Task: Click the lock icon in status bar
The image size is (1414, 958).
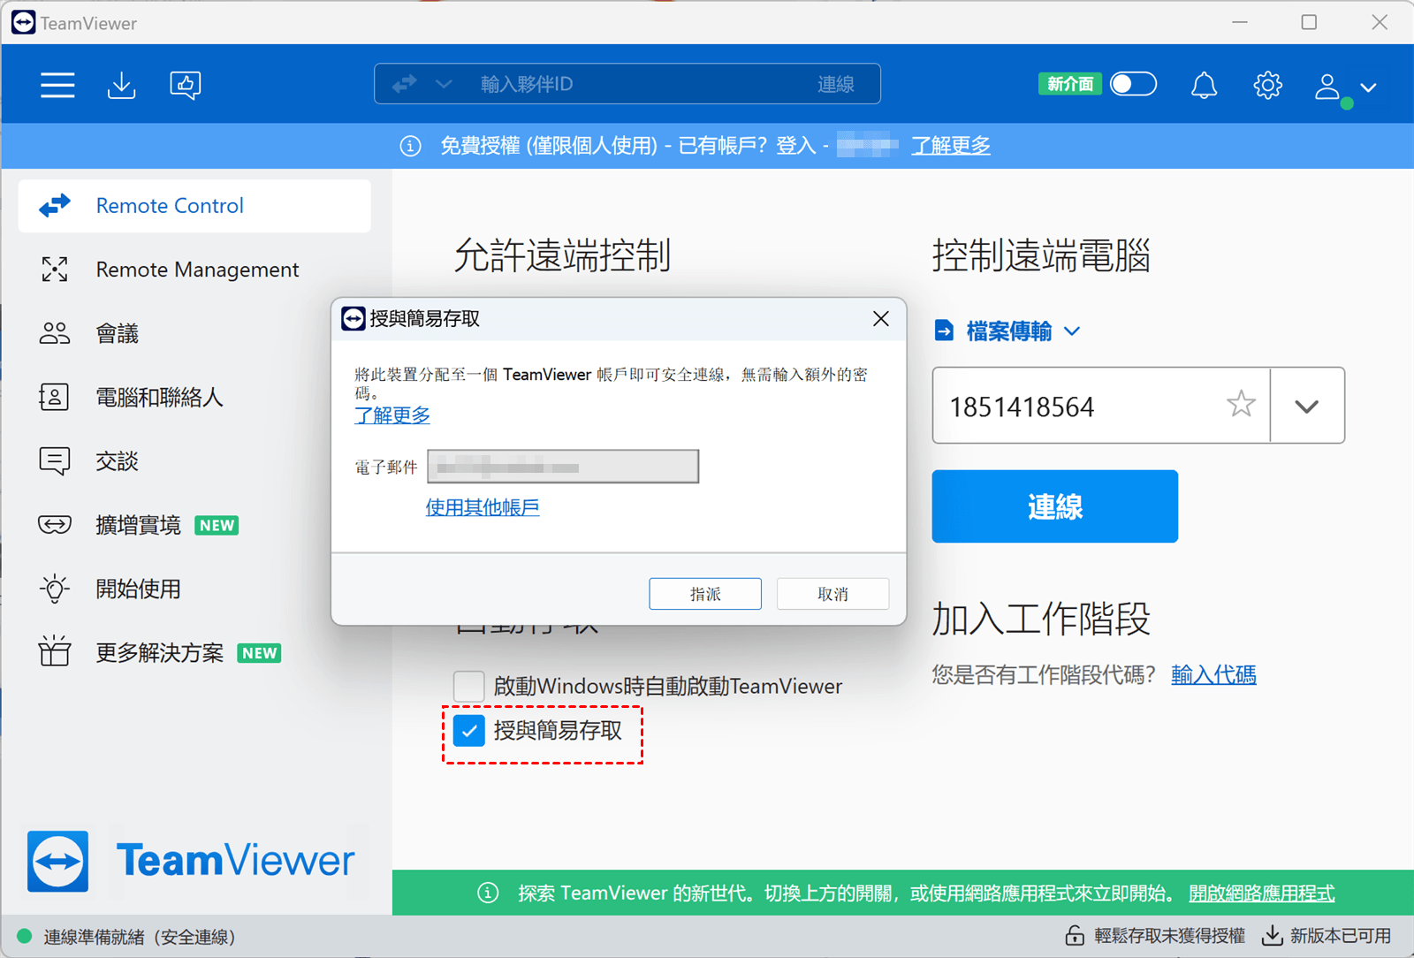Action: [1075, 936]
